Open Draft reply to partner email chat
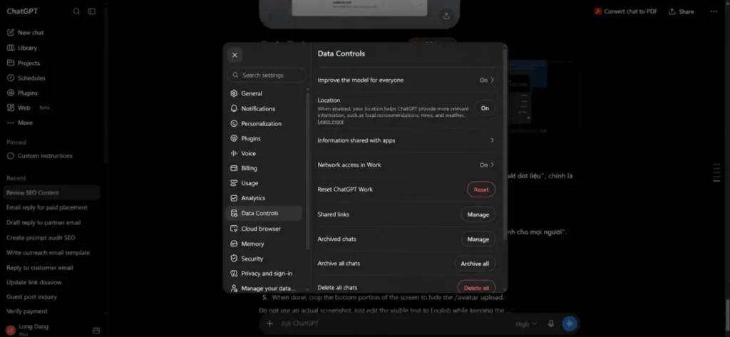This screenshot has height=337, width=730. 51,222
